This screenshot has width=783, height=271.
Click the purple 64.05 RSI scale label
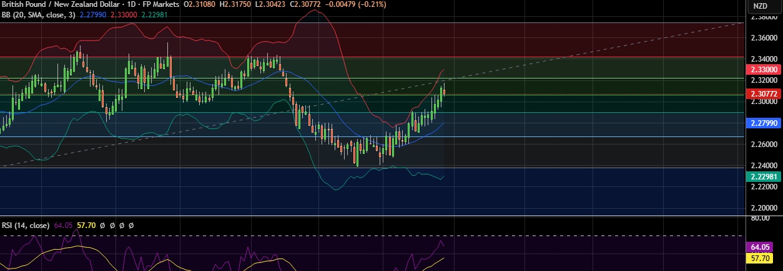(x=759, y=247)
